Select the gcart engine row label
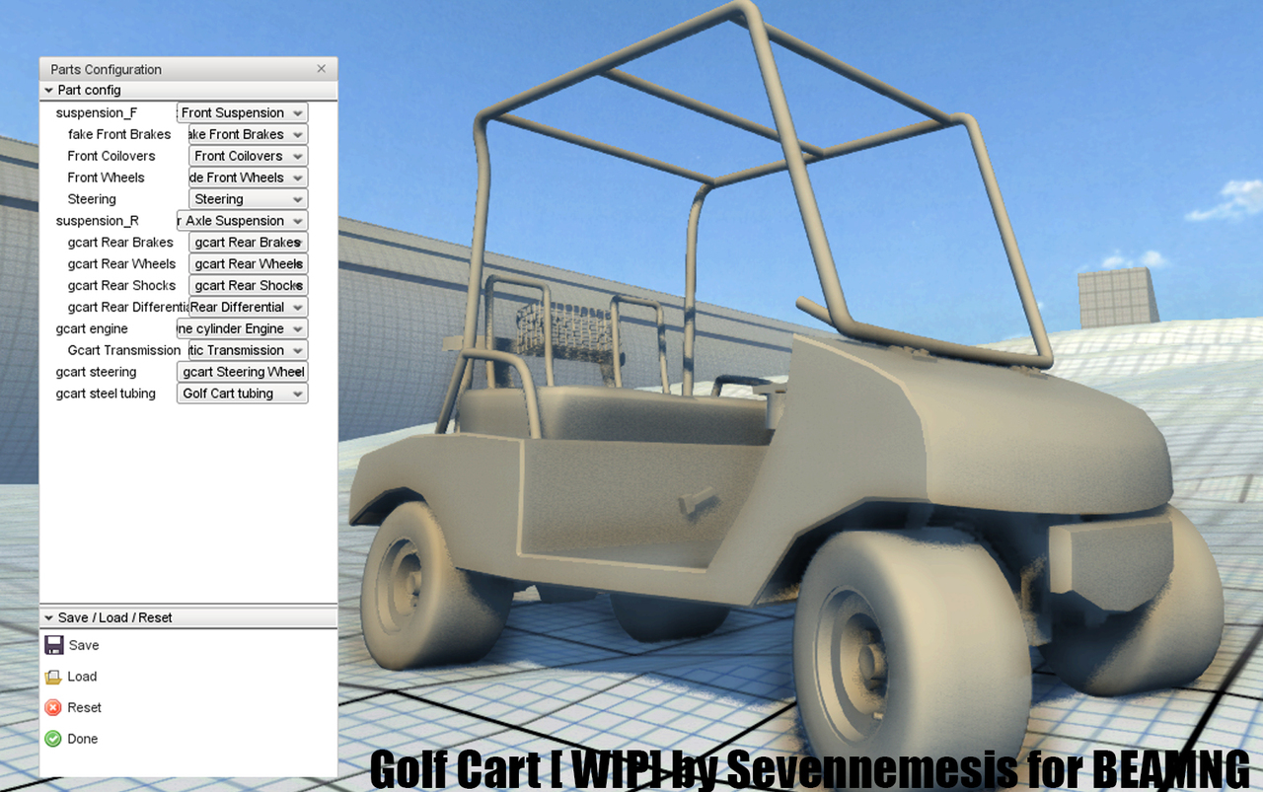1263x792 pixels. (92, 328)
